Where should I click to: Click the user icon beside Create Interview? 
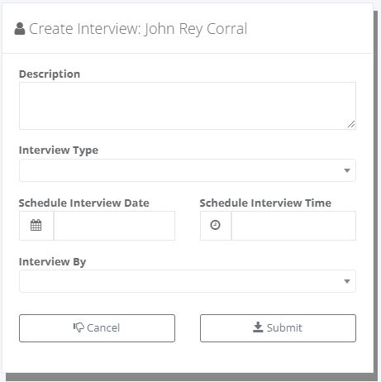click(x=20, y=29)
